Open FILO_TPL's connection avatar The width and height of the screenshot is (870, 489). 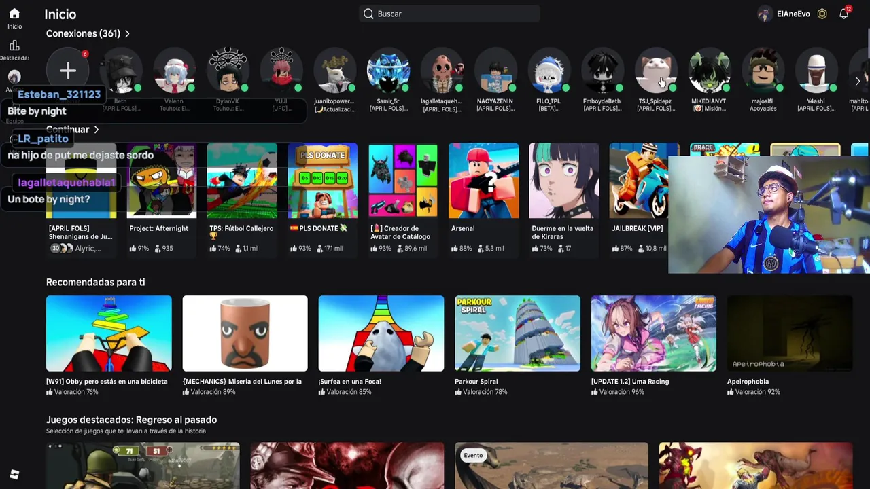(x=549, y=71)
